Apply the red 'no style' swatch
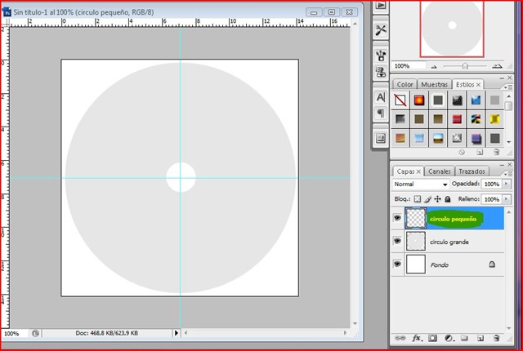 coord(400,100)
